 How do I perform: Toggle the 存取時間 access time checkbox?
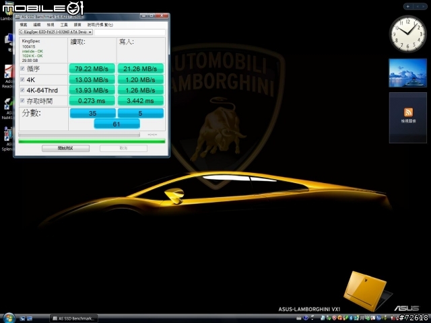pos(22,101)
